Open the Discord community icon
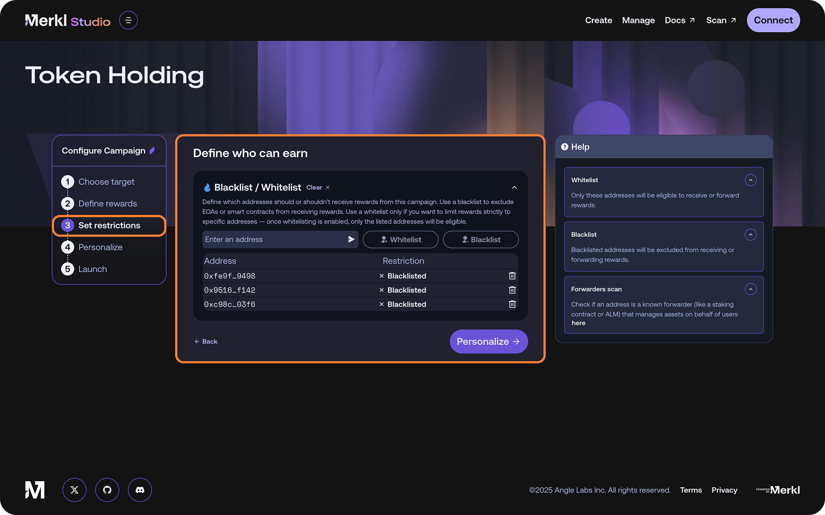Screen dimensions: 825x515 click(x=140, y=490)
